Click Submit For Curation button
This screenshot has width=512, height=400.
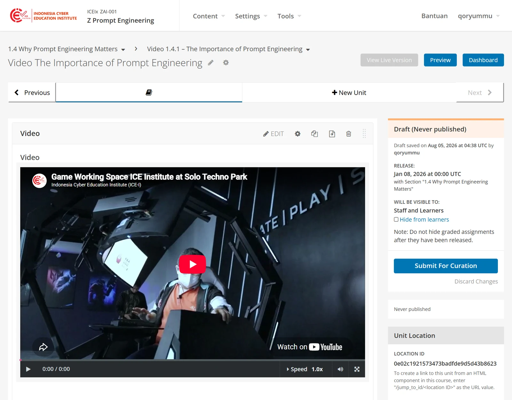click(446, 266)
